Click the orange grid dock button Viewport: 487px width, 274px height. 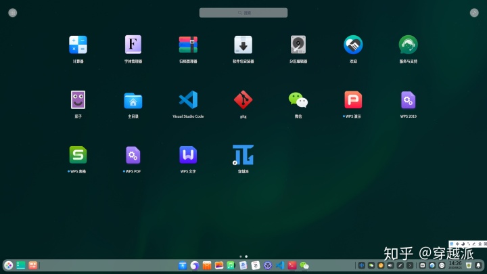pyautogui.click(x=33, y=265)
